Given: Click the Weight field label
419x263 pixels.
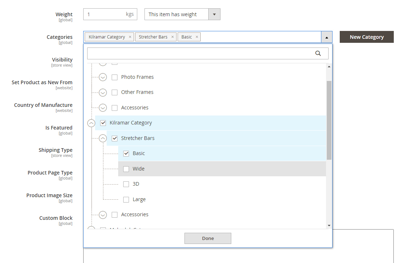Looking at the screenshot, I should tap(64, 14).
